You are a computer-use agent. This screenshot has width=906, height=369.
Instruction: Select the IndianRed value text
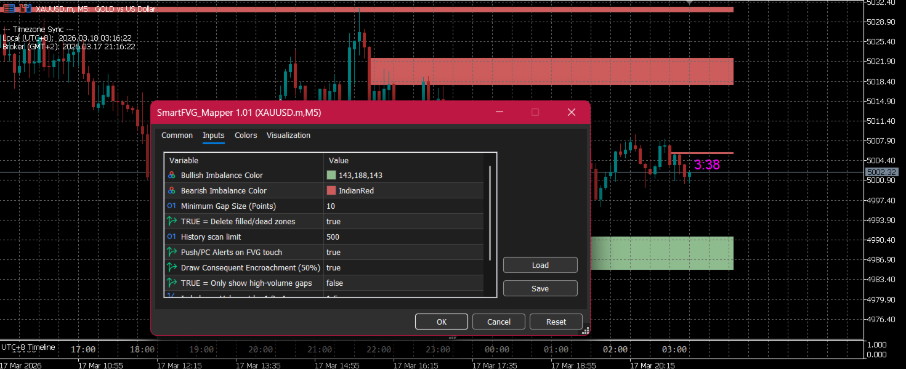pyautogui.click(x=356, y=191)
